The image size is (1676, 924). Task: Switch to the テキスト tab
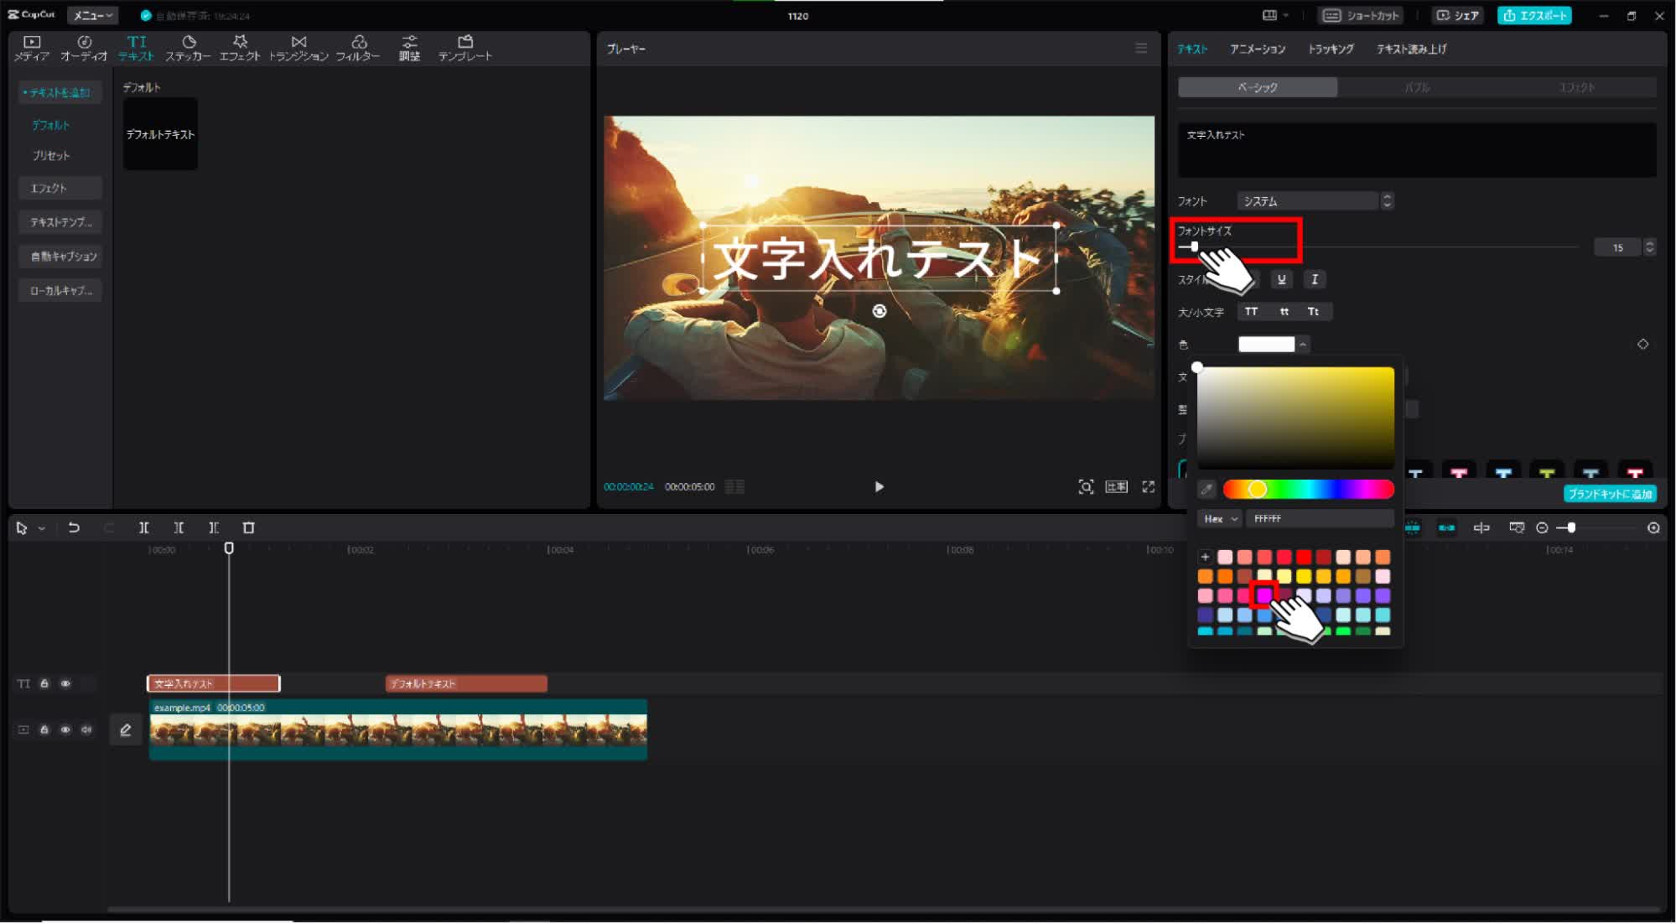click(1191, 49)
